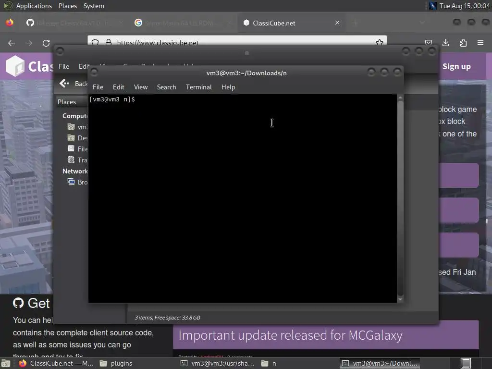This screenshot has width=492, height=369.
Task: Click the Back arrow in file manager
Action: tap(64, 83)
